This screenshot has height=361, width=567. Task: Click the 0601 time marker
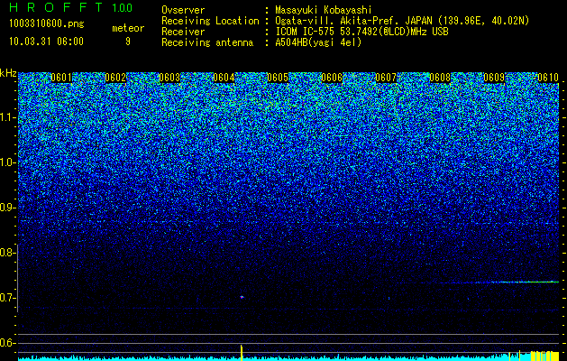[x=60, y=78]
